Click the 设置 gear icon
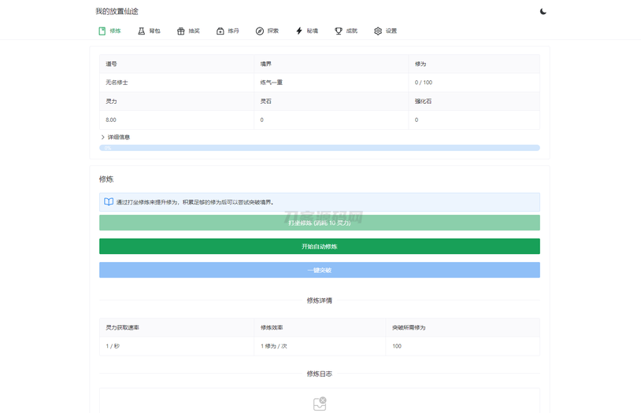 click(x=378, y=31)
